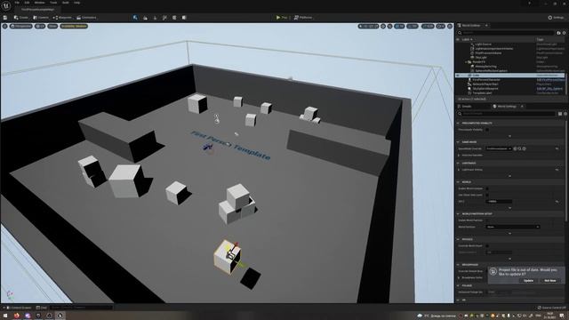Toggle scale snap value button

tap(428, 26)
